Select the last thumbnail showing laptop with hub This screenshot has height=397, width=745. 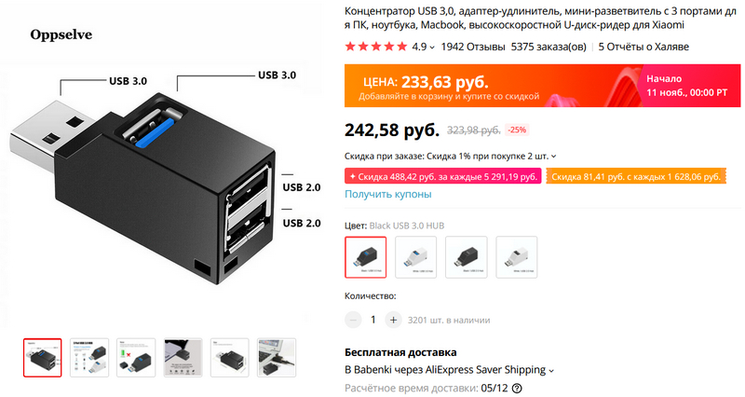[x=277, y=358]
